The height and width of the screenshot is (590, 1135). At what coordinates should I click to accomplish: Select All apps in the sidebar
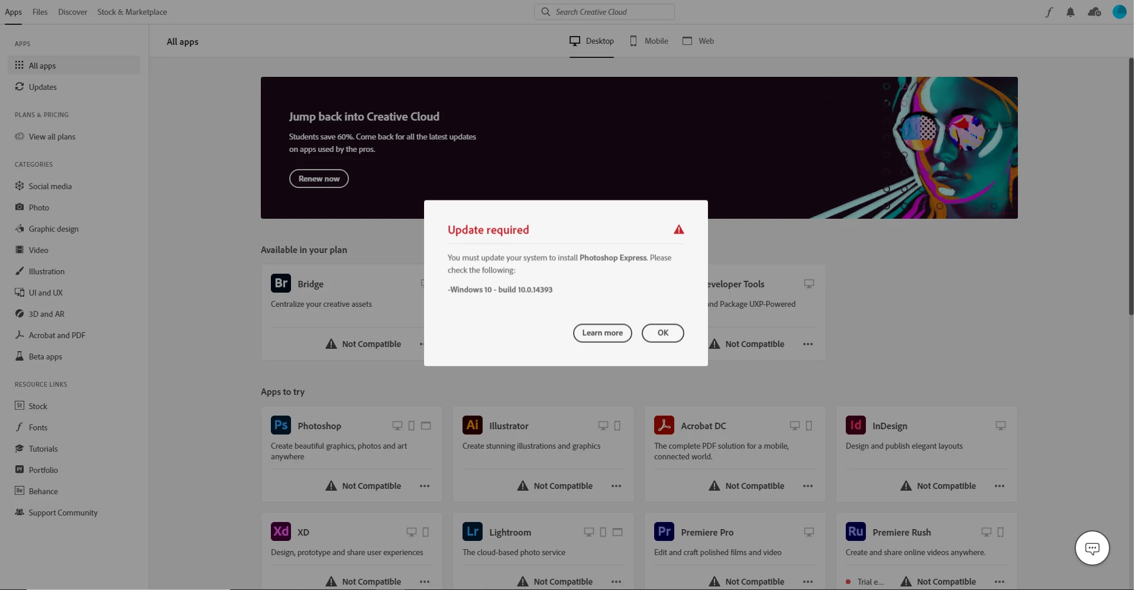pos(74,66)
